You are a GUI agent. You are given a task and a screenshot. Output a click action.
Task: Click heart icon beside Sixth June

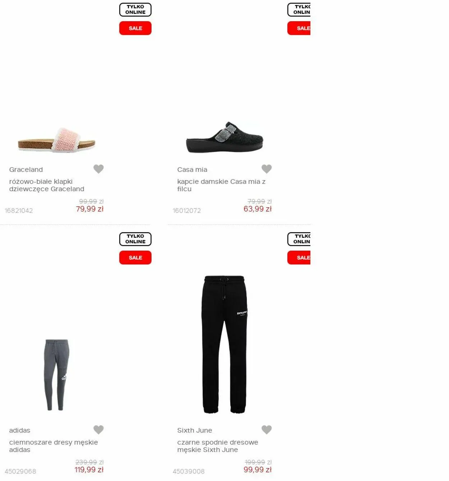tap(267, 429)
